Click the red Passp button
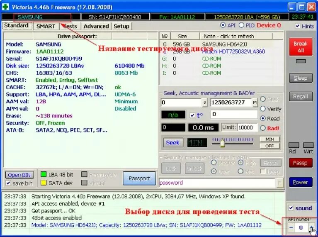 pos(301,163)
